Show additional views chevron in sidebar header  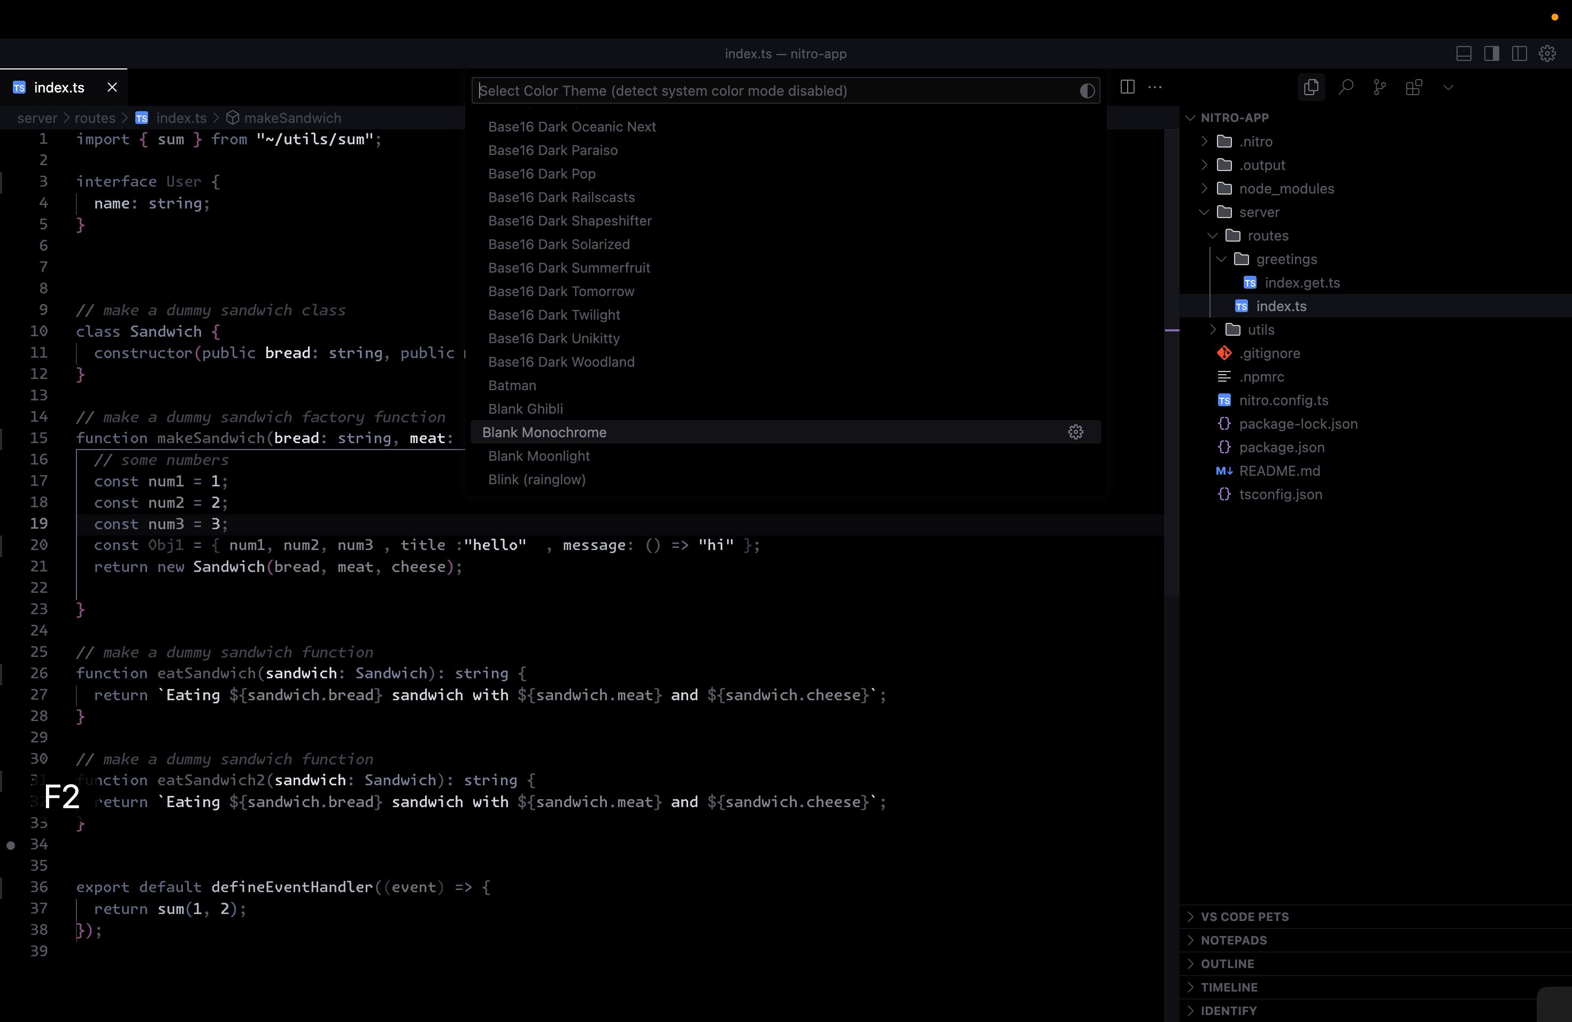(1448, 87)
